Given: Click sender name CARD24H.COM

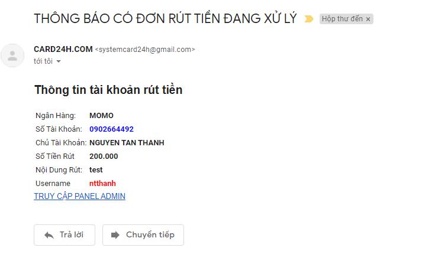Looking at the screenshot, I should pyautogui.click(x=63, y=49).
